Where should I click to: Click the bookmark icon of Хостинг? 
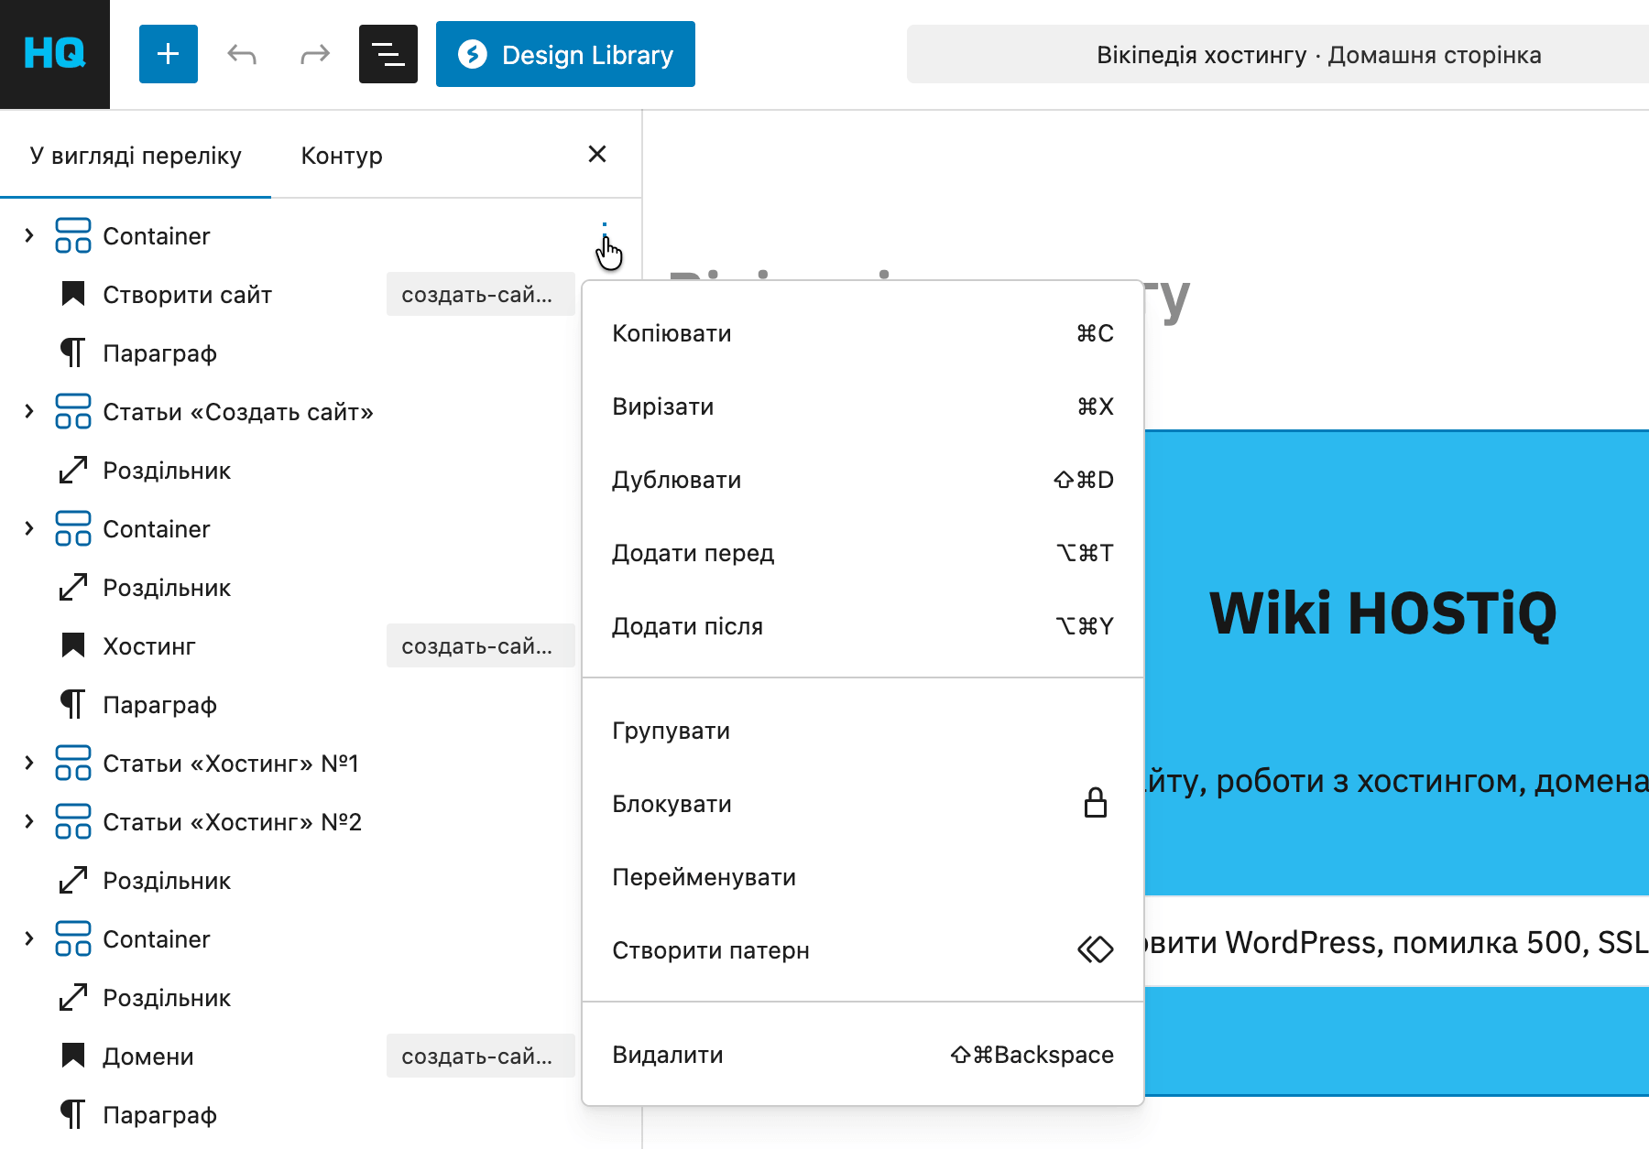pos(73,645)
